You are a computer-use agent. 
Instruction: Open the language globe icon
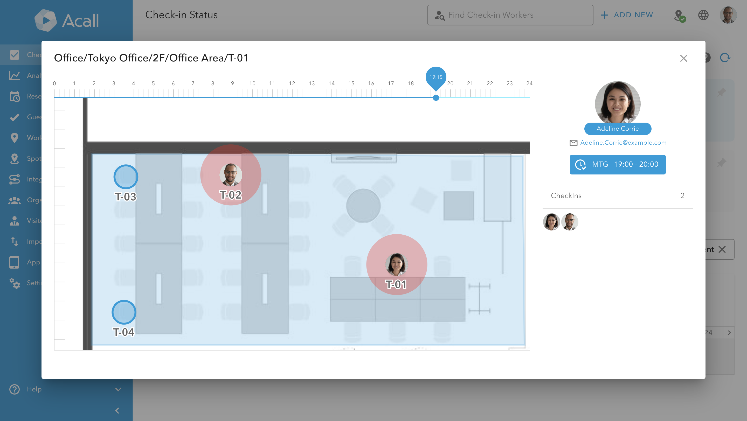[703, 15]
